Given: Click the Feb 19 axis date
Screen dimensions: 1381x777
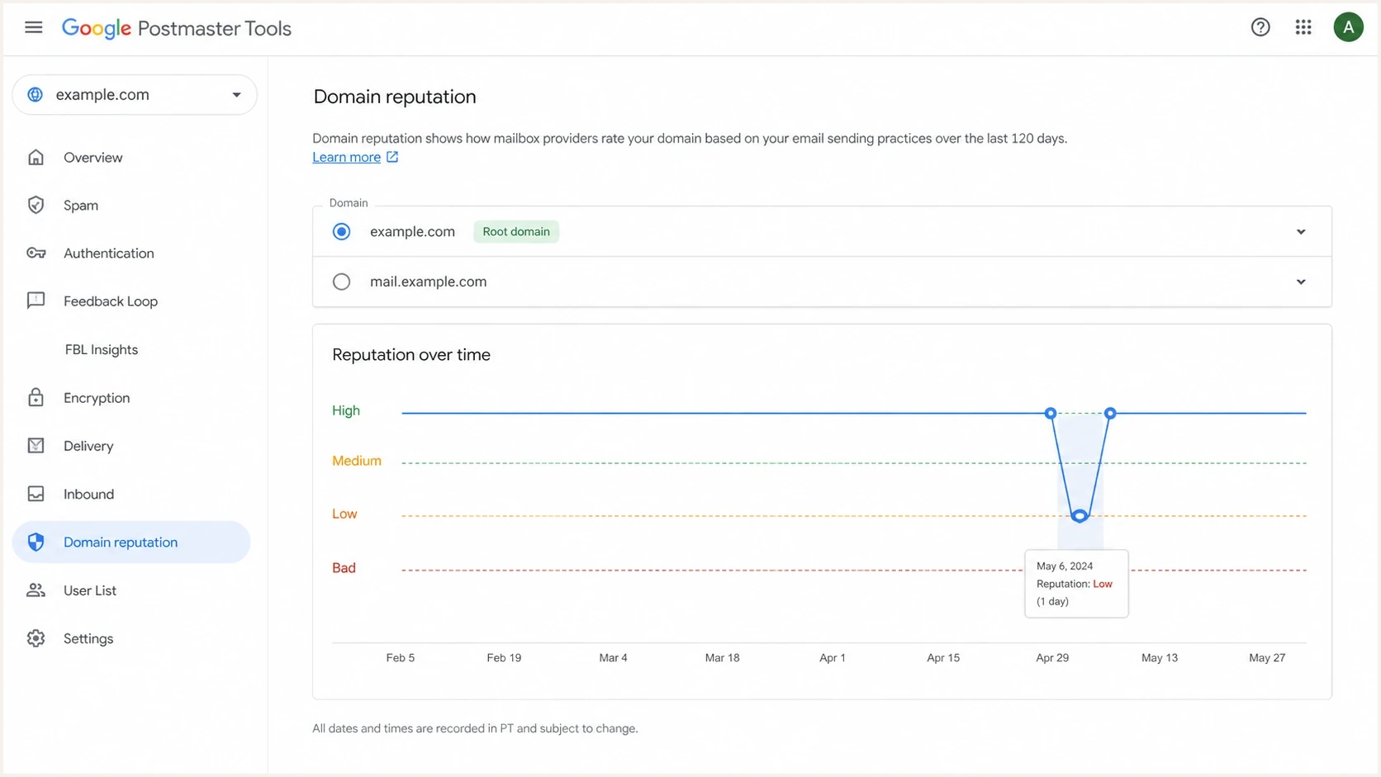Looking at the screenshot, I should click(504, 658).
